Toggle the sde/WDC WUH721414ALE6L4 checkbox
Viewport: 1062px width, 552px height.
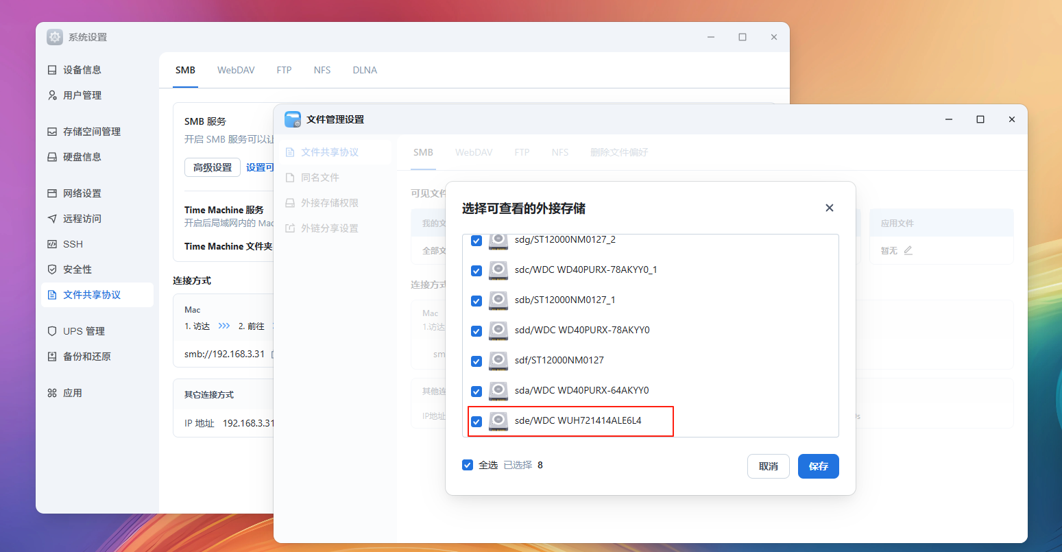point(476,422)
